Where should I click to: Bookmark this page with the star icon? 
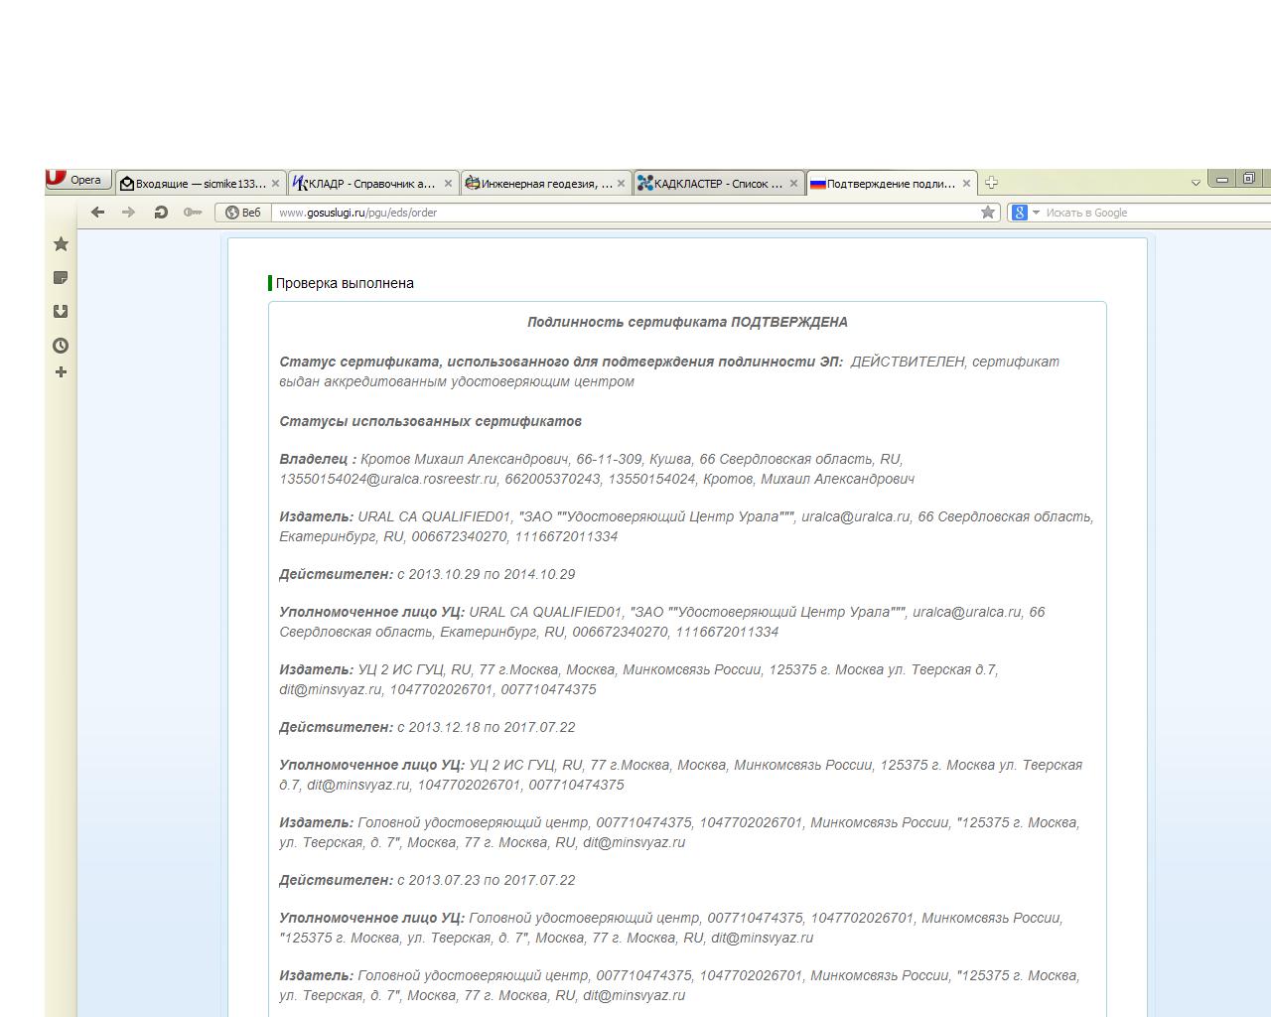click(x=987, y=212)
